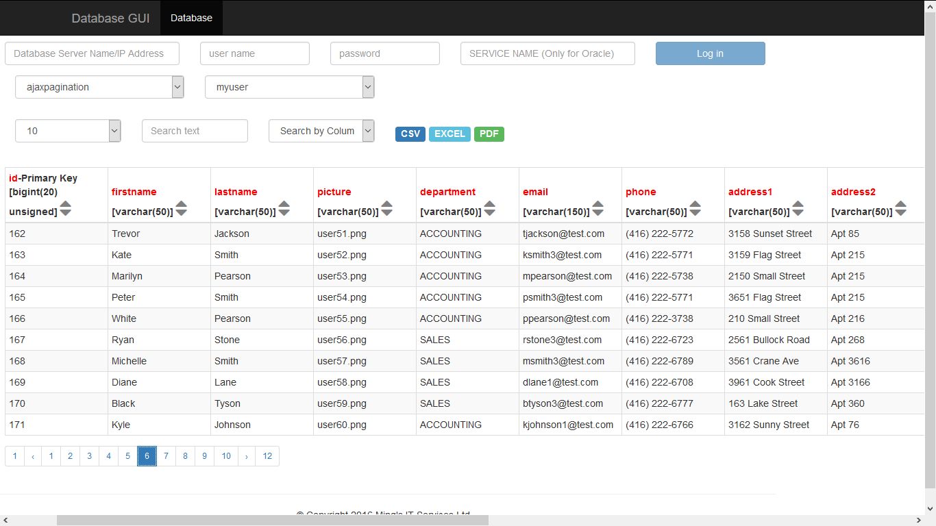Open the rows-per-page dropdown showing 10
This screenshot has width=936, height=526.
(68, 131)
